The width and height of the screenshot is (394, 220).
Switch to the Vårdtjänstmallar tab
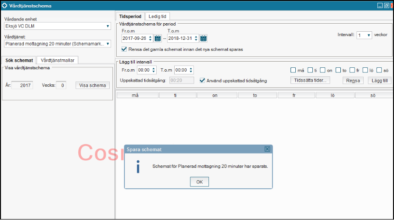point(56,60)
